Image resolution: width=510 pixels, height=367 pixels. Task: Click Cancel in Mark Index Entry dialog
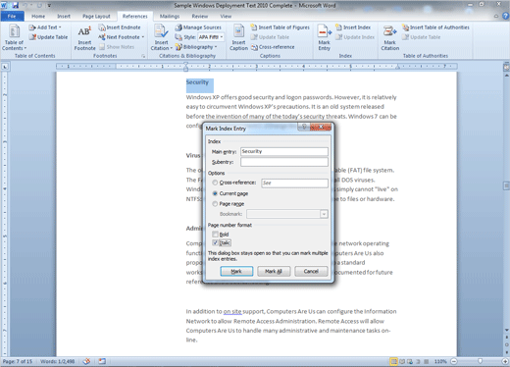tap(311, 271)
